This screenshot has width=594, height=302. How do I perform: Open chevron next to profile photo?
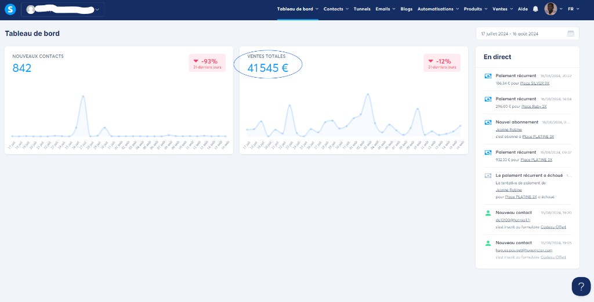(561, 9)
